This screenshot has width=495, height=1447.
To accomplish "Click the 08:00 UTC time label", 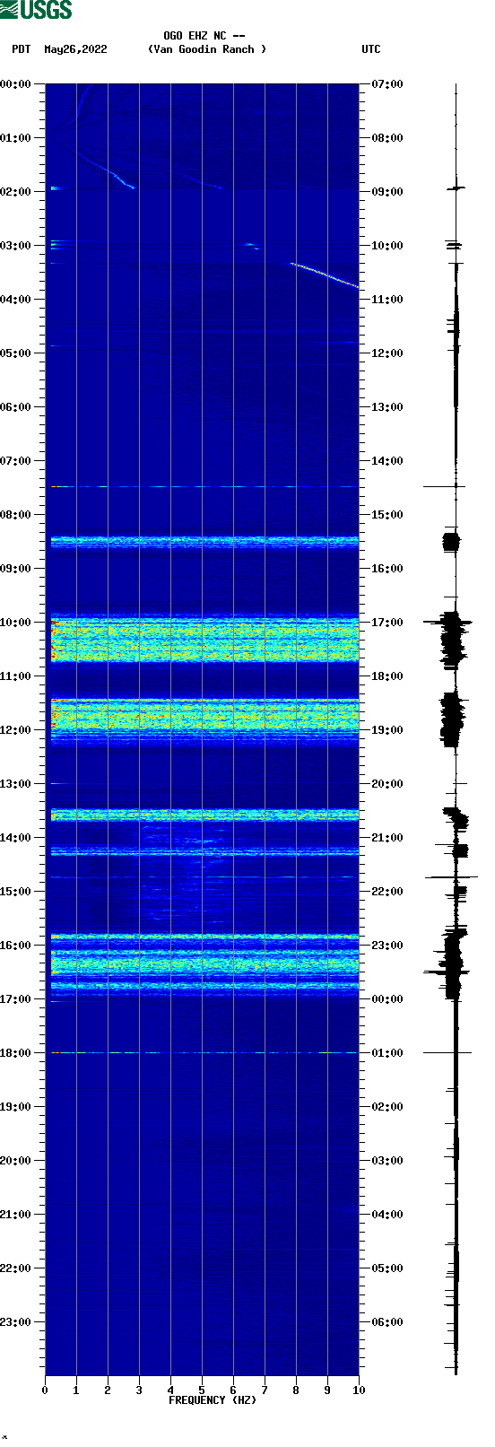I will tap(387, 138).
